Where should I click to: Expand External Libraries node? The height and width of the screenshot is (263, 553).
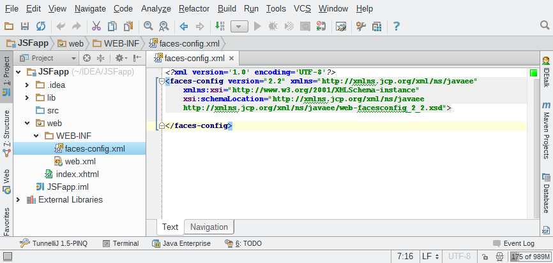(19, 200)
